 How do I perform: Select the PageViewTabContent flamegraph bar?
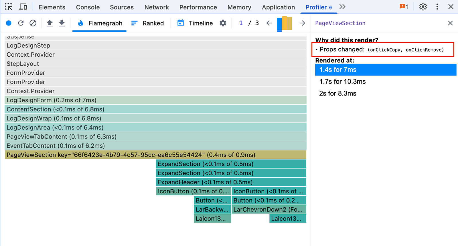155,137
